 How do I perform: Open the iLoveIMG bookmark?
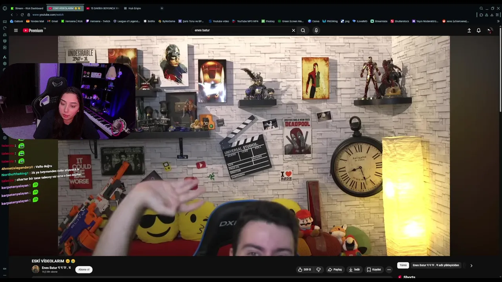tap(360, 21)
